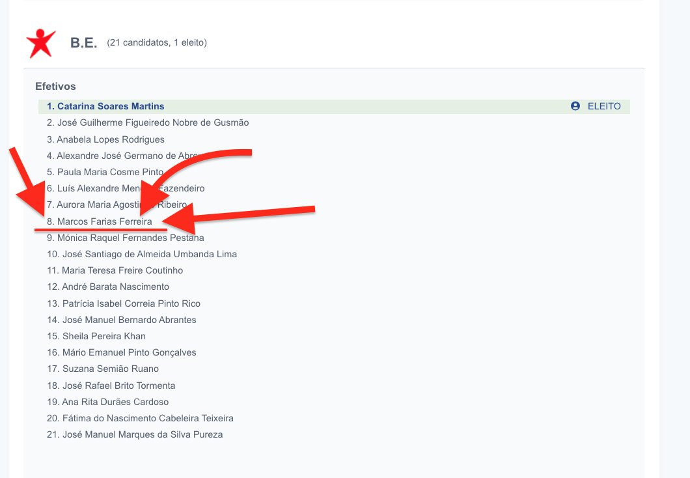Image resolution: width=690 pixels, height=478 pixels.
Task: Select 12. André Barata Nascimento
Action: coord(108,287)
